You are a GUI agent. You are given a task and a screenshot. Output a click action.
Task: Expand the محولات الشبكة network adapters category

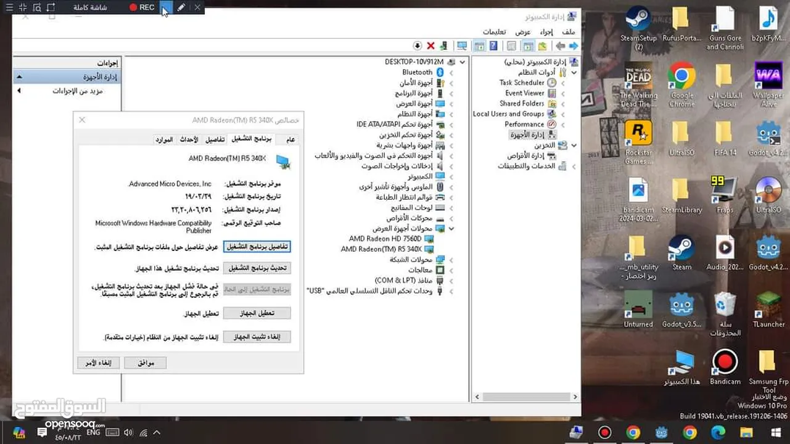[451, 260]
